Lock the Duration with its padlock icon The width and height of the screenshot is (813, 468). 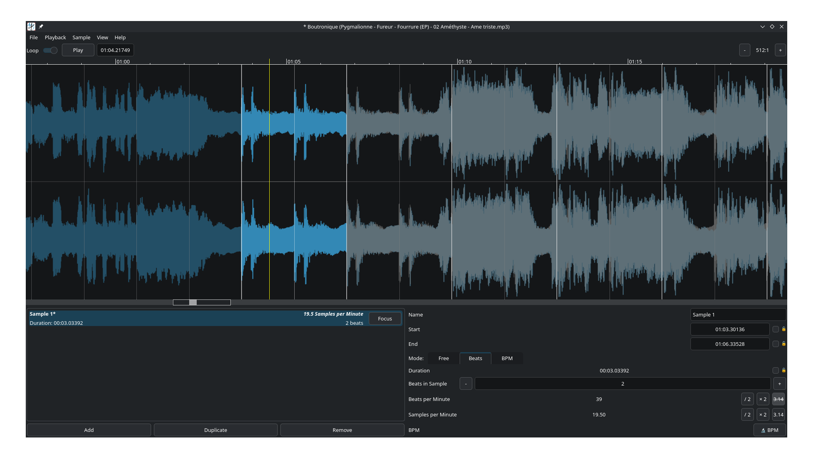pyautogui.click(x=784, y=370)
